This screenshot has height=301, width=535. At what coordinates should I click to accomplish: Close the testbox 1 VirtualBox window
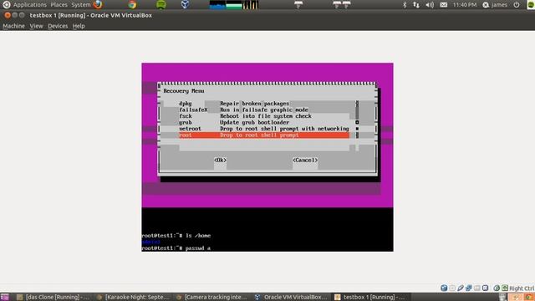8,15
